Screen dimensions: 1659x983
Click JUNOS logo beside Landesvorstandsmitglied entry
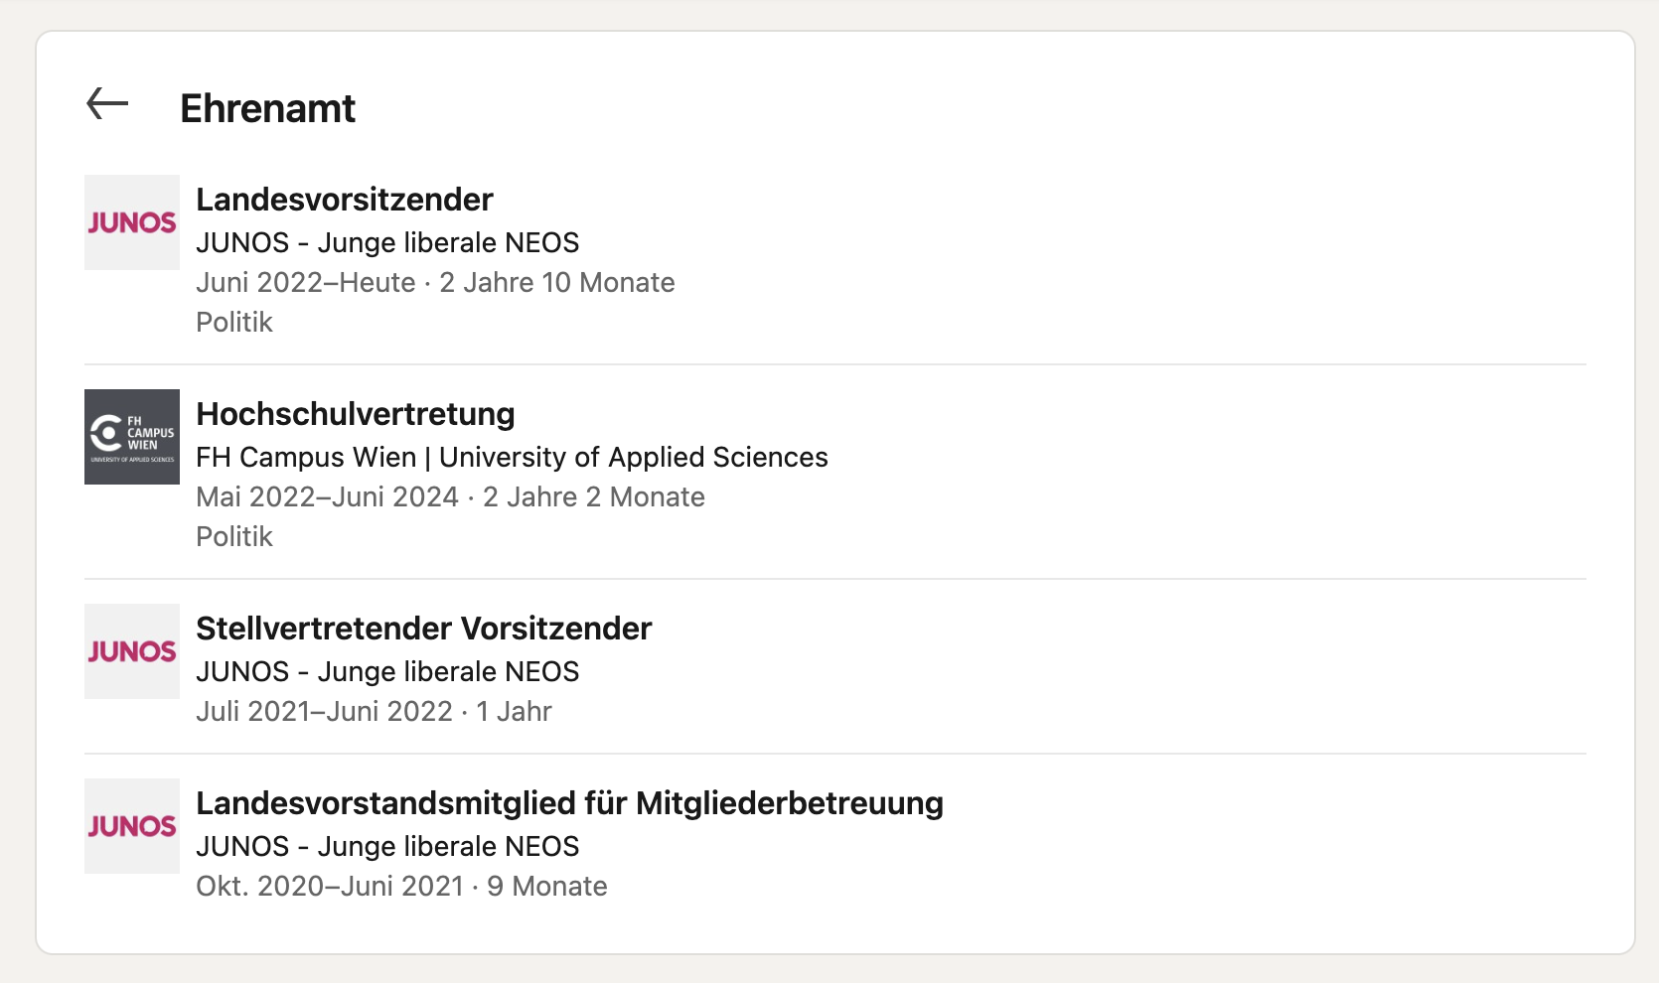(x=132, y=826)
